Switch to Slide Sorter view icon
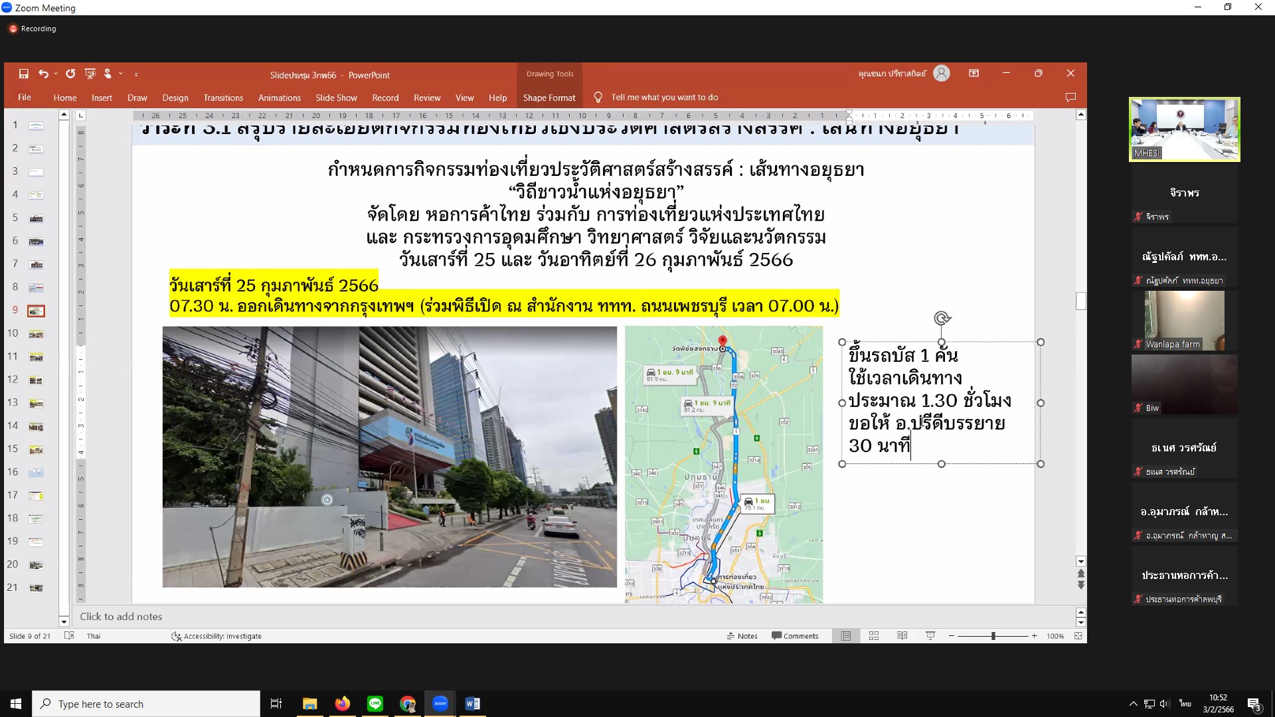 [x=874, y=636]
